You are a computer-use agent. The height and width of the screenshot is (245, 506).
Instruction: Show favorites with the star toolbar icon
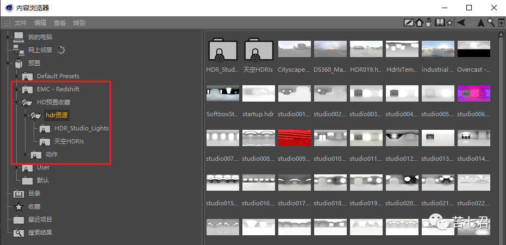[449, 23]
